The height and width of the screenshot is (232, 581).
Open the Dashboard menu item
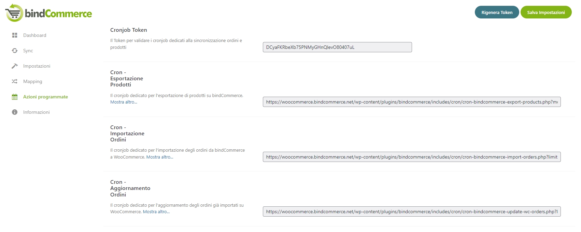point(34,35)
